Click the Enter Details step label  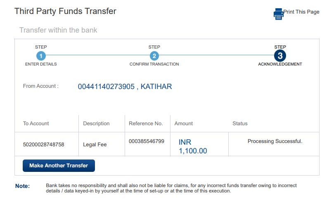41,64
